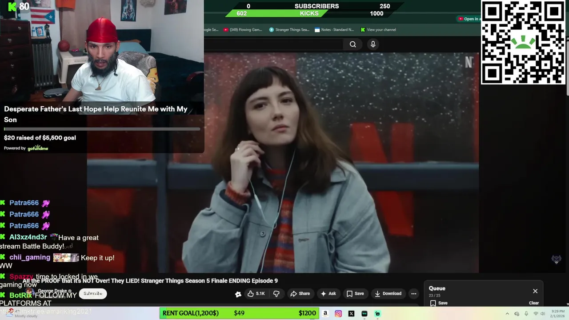569x320 pixels.
Task: Activate voice search microphone button
Action: 373,44
